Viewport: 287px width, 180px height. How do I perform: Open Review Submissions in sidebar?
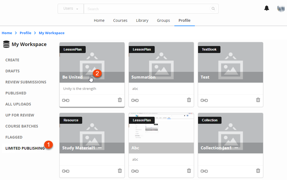click(26, 82)
